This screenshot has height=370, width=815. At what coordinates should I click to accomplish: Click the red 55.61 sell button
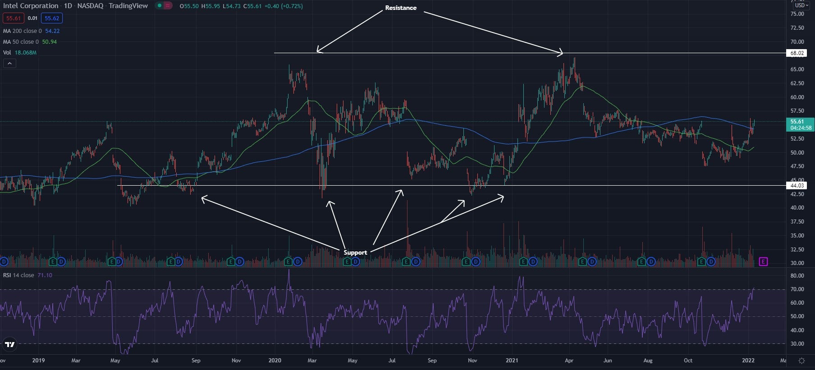14,18
